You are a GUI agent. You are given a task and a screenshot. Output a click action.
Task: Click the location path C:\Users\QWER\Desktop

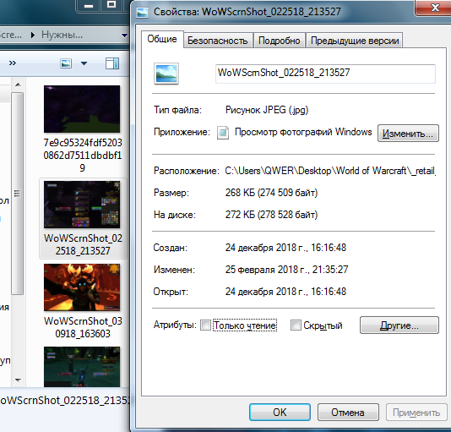tap(330, 171)
